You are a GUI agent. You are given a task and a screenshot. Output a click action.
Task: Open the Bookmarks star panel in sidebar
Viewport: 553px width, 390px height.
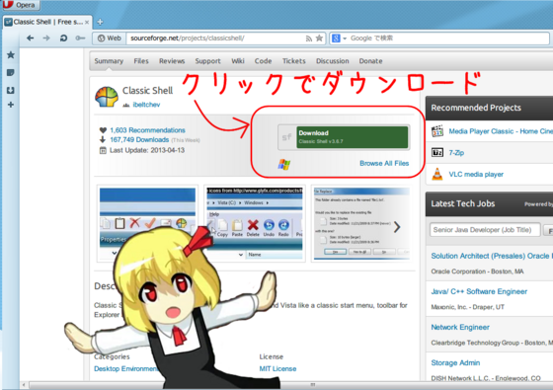pos(11,54)
